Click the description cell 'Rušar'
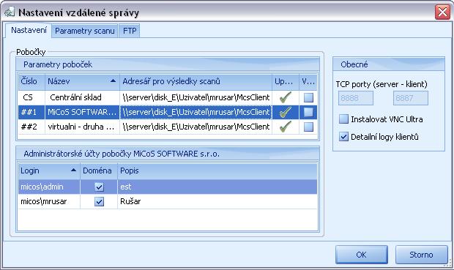 [x=217, y=201]
